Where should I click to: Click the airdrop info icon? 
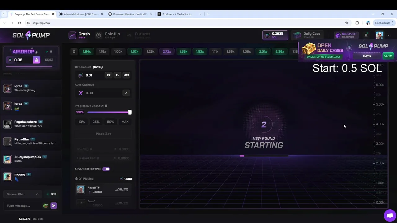pos(51,52)
